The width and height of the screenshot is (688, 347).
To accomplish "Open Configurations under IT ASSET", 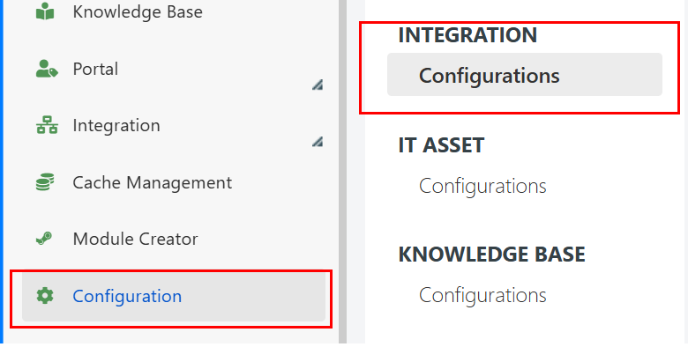I will click(482, 186).
